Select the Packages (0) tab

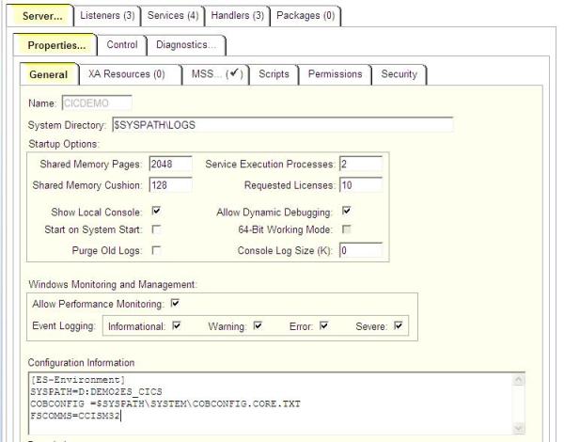tap(306, 16)
